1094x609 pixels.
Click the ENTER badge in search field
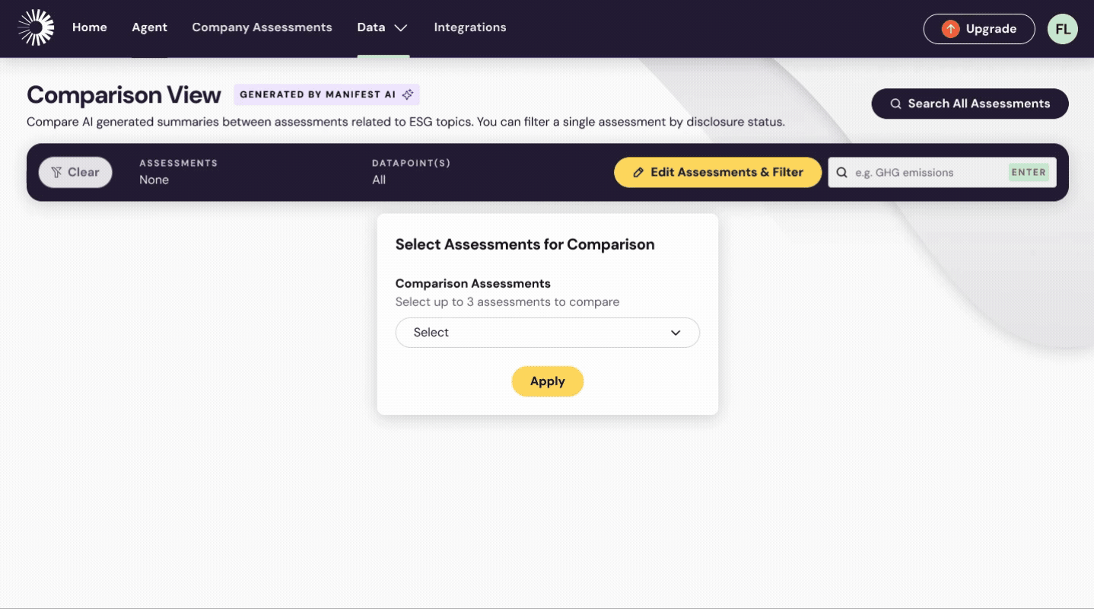(1028, 173)
